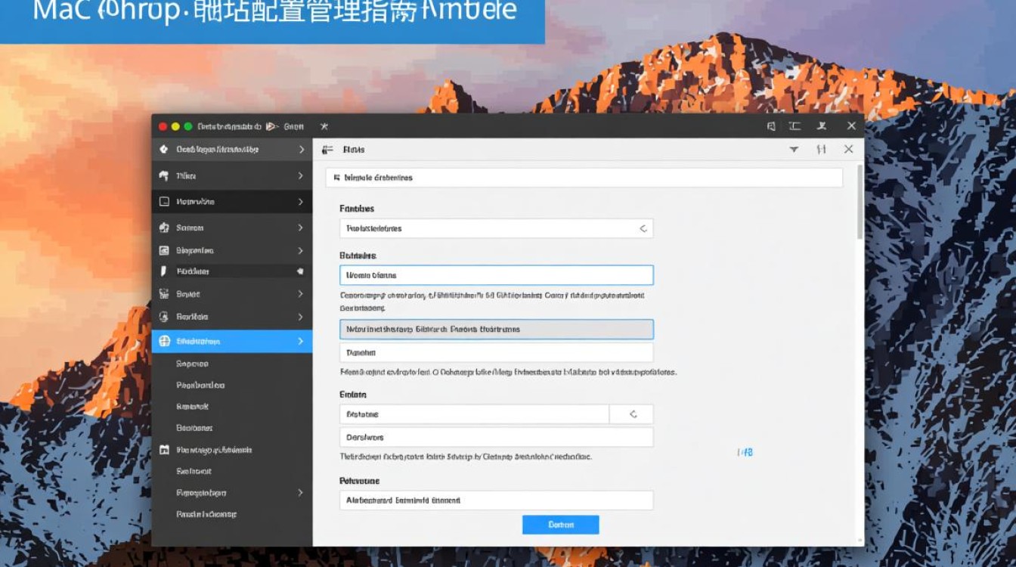The image size is (1016, 567).
Task: Click into the Dershwors input field
Action: click(x=496, y=437)
